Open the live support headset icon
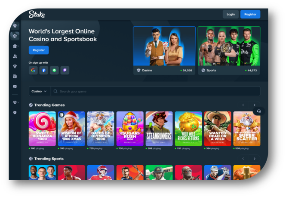The width and height of the screenshot is (286, 197). (x=258, y=111)
